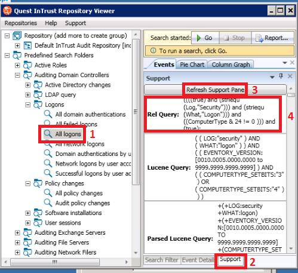Collapse the Policy changes folder
This screenshot has height=273, width=298.
[28, 183]
